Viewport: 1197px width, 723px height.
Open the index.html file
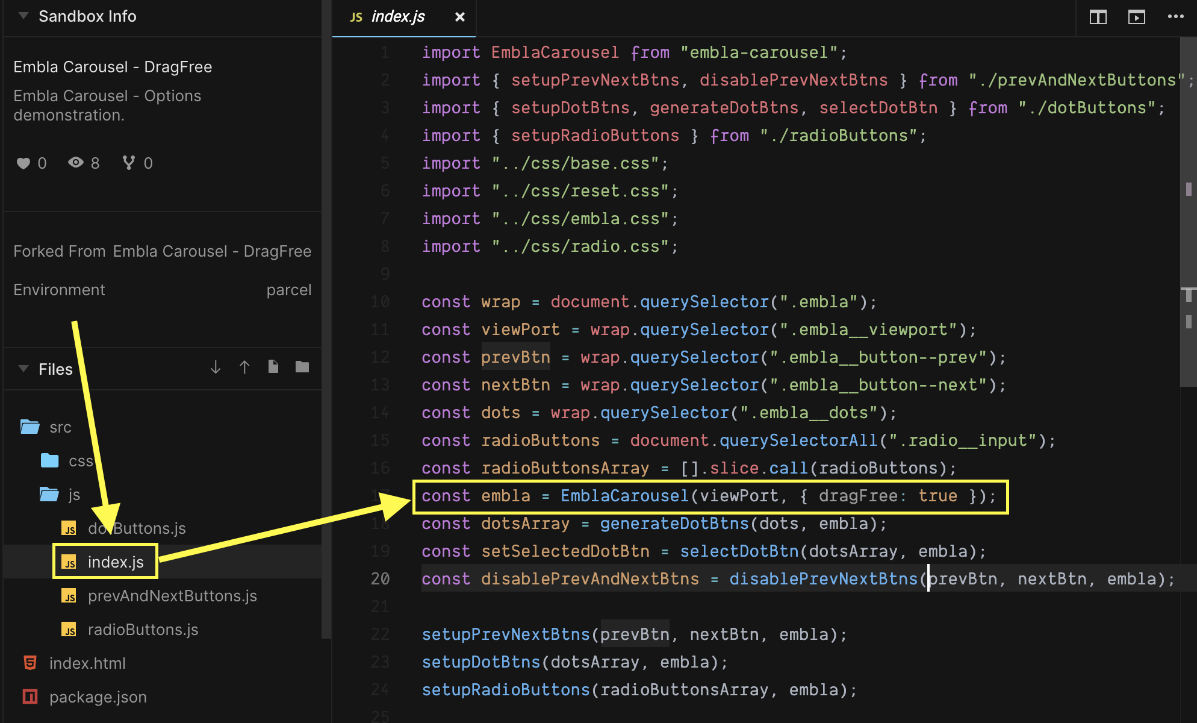point(88,663)
